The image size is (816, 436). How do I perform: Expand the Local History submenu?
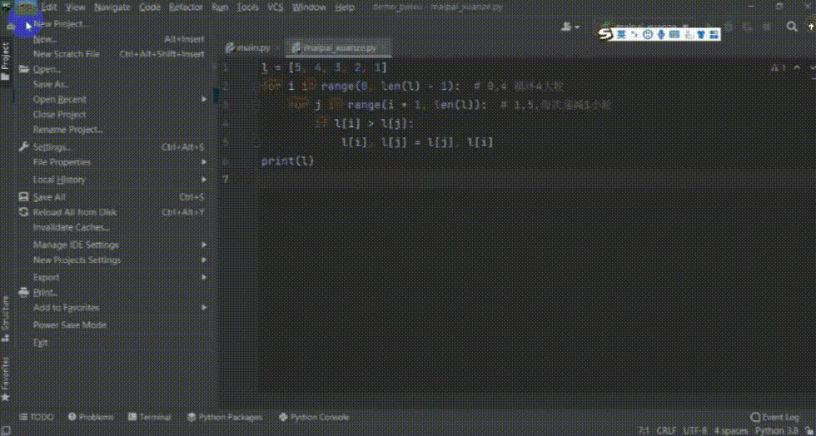point(59,180)
